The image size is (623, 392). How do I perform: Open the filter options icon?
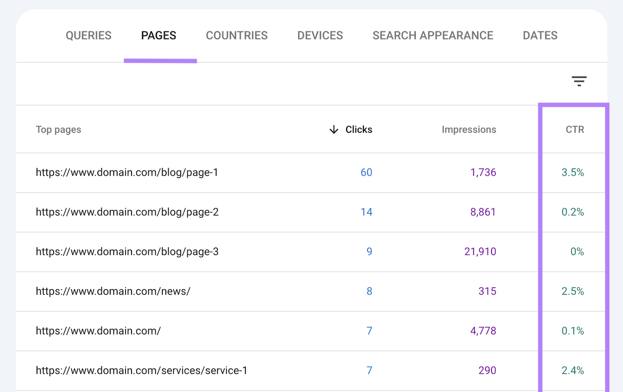pos(579,81)
